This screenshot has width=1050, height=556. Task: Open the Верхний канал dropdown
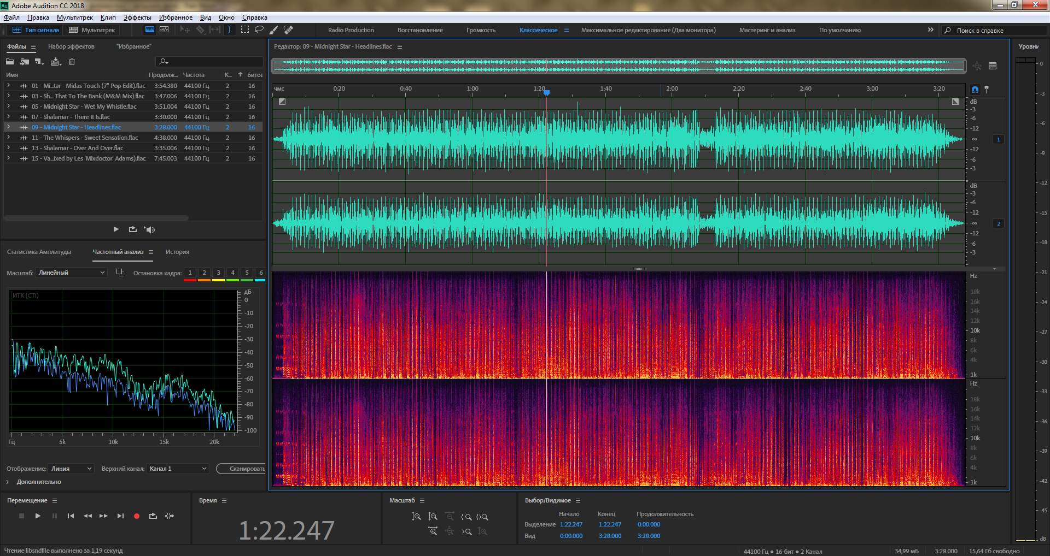(178, 469)
